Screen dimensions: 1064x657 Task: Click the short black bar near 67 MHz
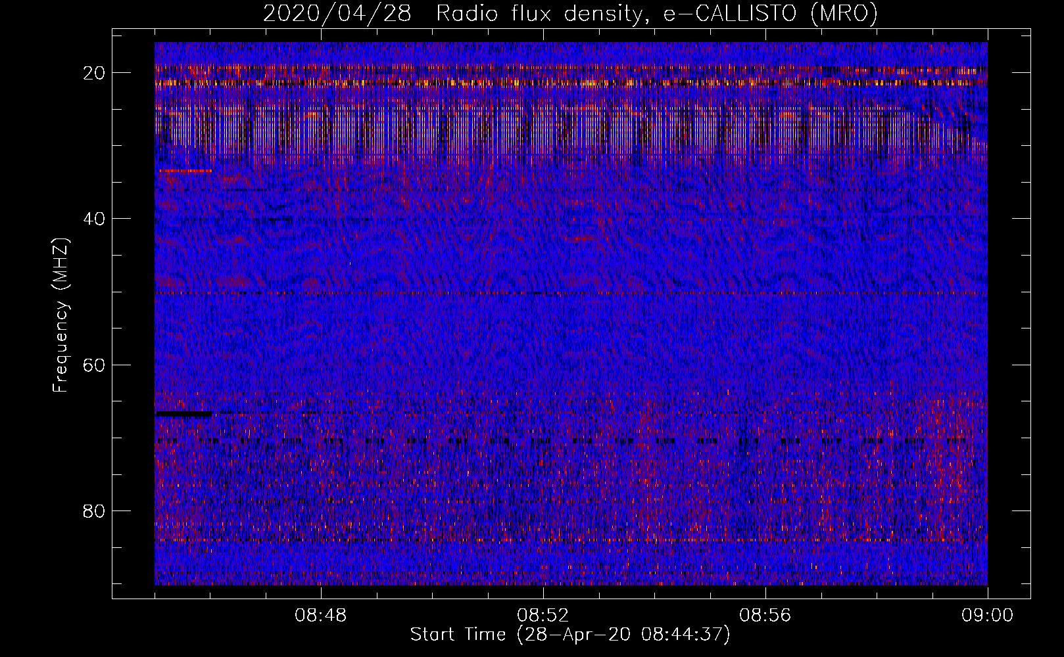pyautogui.click(x=183, y=414)
